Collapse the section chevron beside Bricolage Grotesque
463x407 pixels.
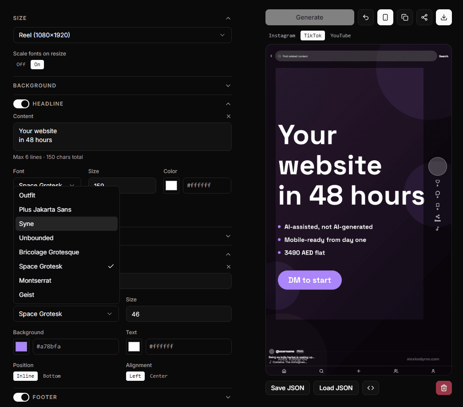tap(228, 254)
